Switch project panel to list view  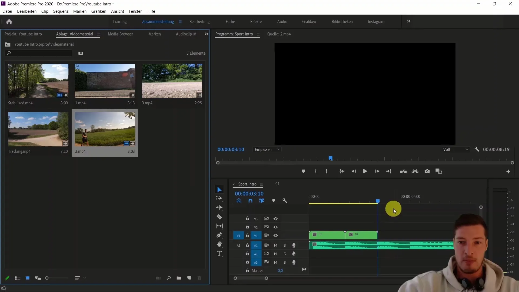pos(18,278)
